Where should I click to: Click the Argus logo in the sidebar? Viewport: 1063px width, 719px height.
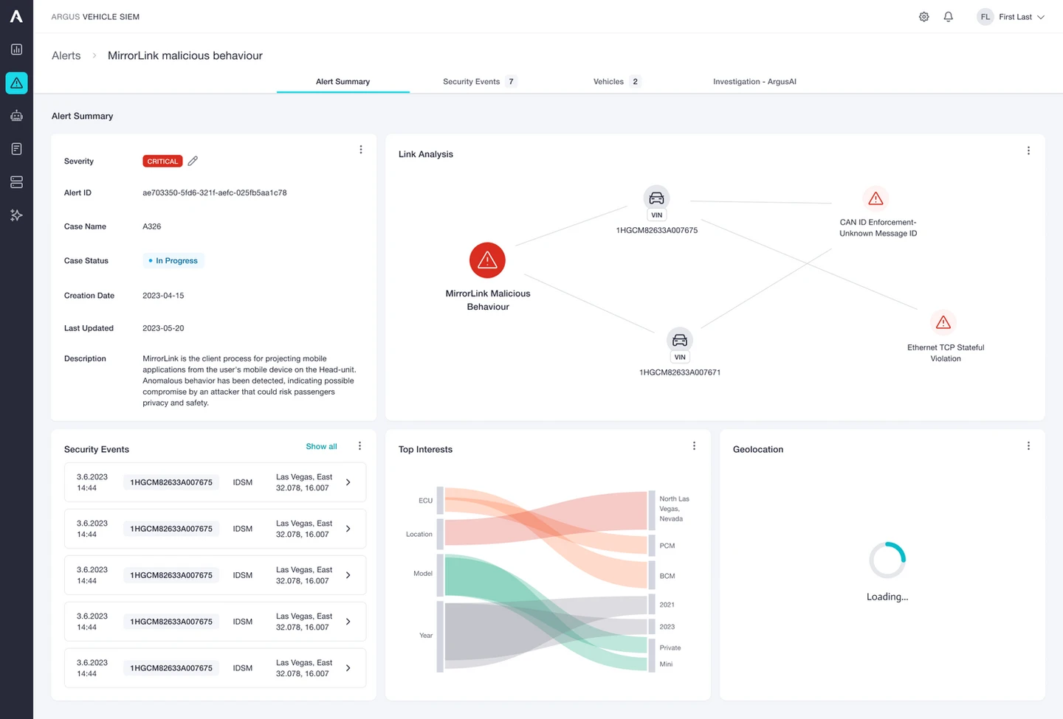point(16,16)
